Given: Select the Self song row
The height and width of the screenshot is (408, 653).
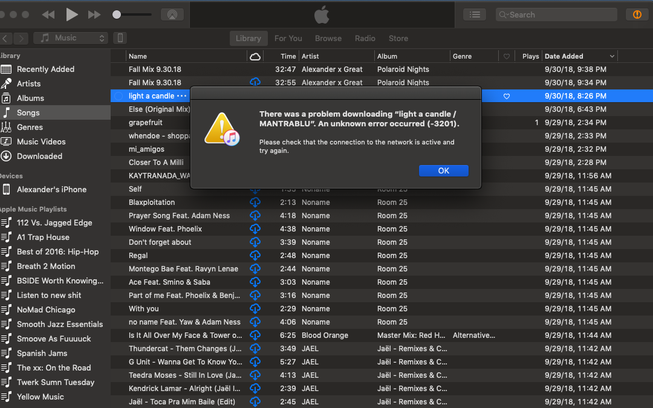Looking at the screenshot, I should 135,189.
